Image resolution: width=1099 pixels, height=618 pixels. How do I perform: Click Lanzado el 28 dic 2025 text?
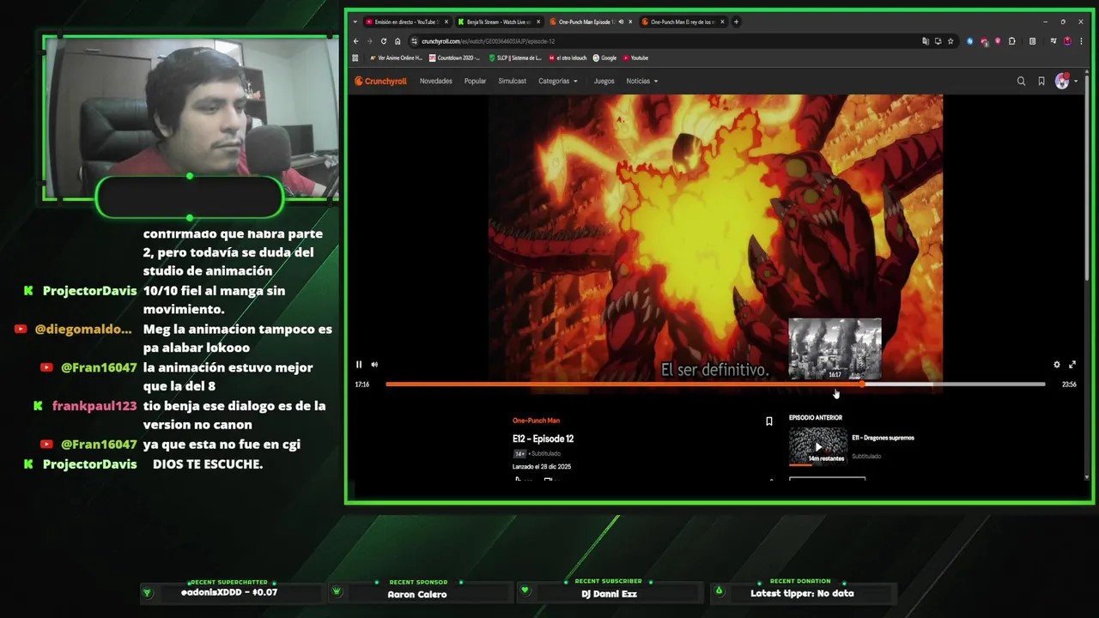click(542, 467)
